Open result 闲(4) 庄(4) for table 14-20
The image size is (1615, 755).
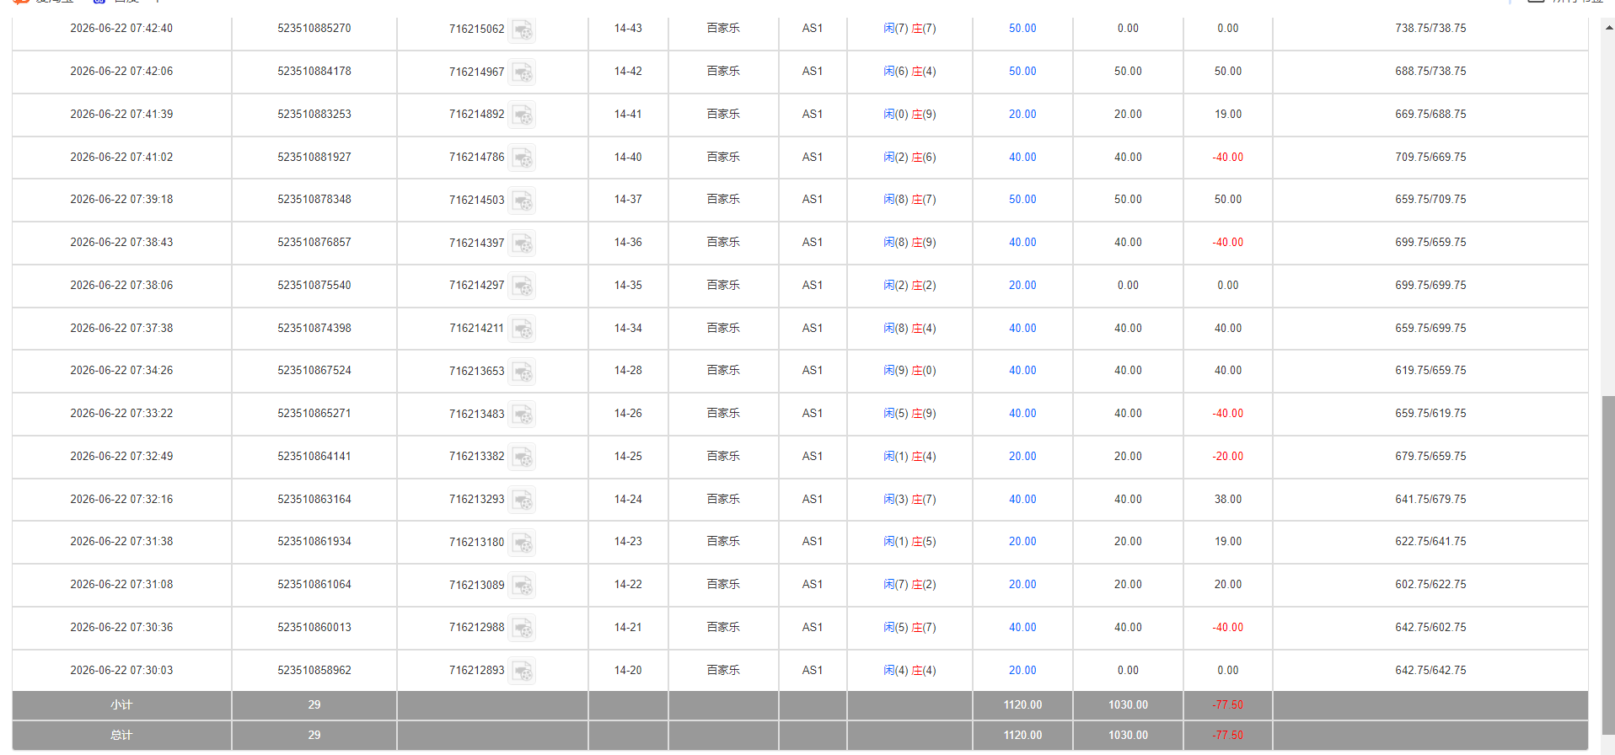click(909, 671)
